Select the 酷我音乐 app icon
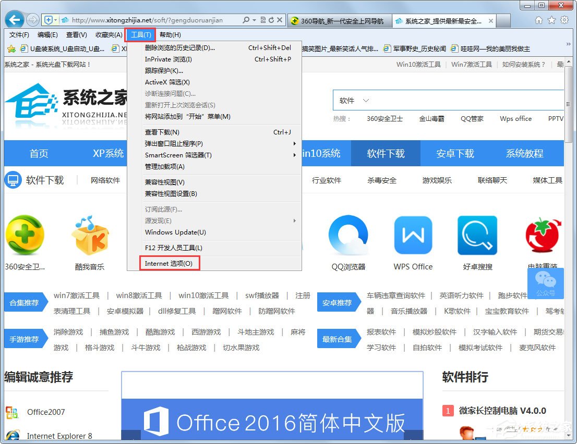This screenshot has width=577, height=444. click(x=89, y=235)
